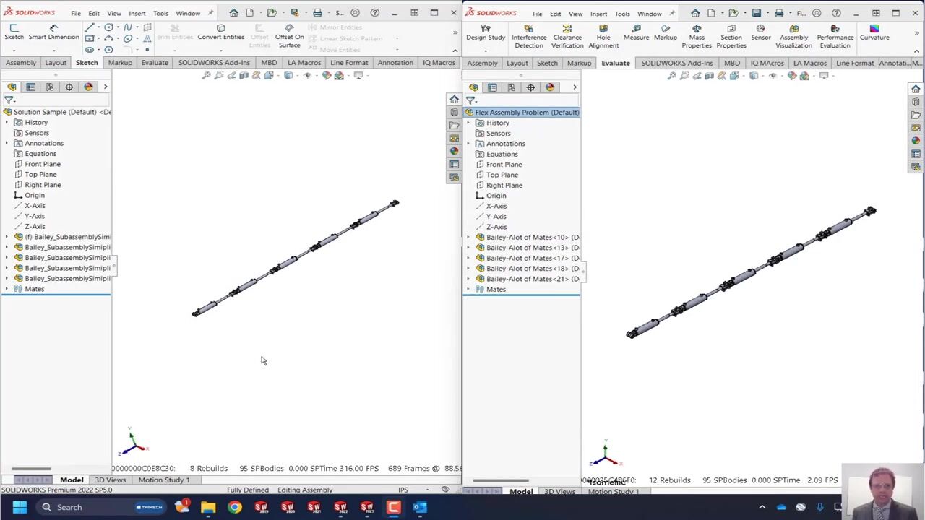Switch to the Evaluate tab in left window
Image resolution: width=925 pixels, height=520 pixels.
155,63
